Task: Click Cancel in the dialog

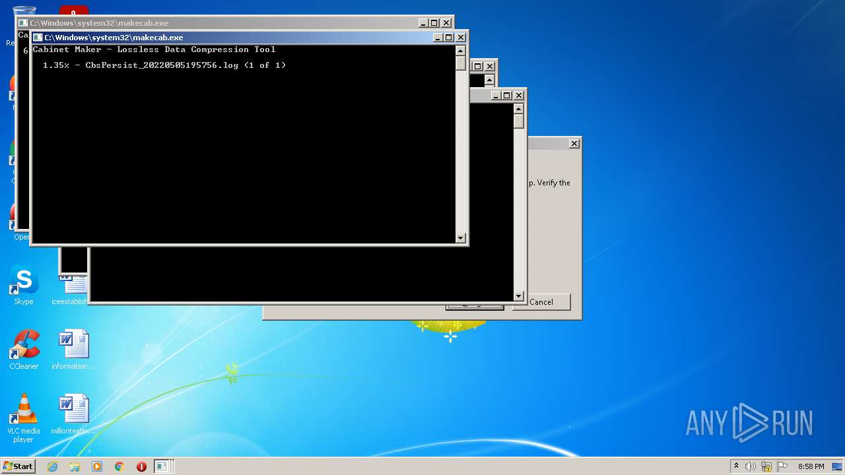Action: point(541,302)
